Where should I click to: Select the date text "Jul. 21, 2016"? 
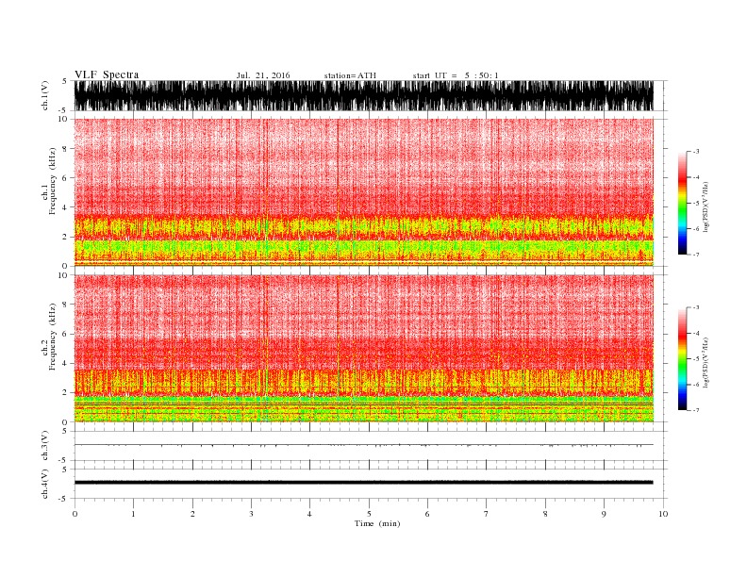pyautogui.click(x=263, y=75)
